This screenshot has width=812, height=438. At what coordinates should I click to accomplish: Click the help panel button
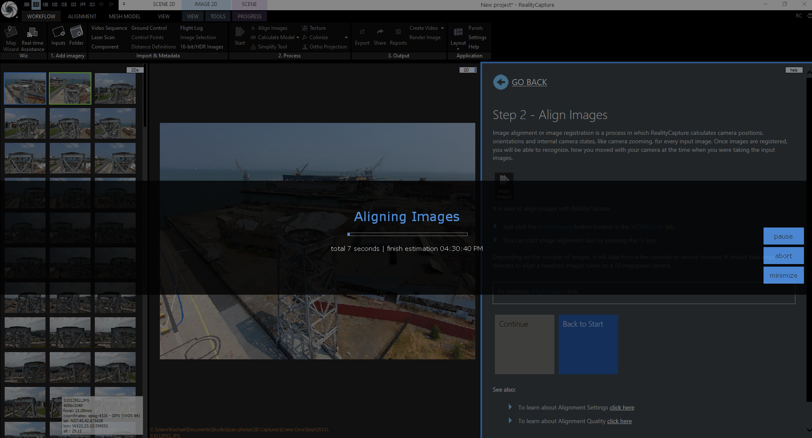tap(794, 70)
